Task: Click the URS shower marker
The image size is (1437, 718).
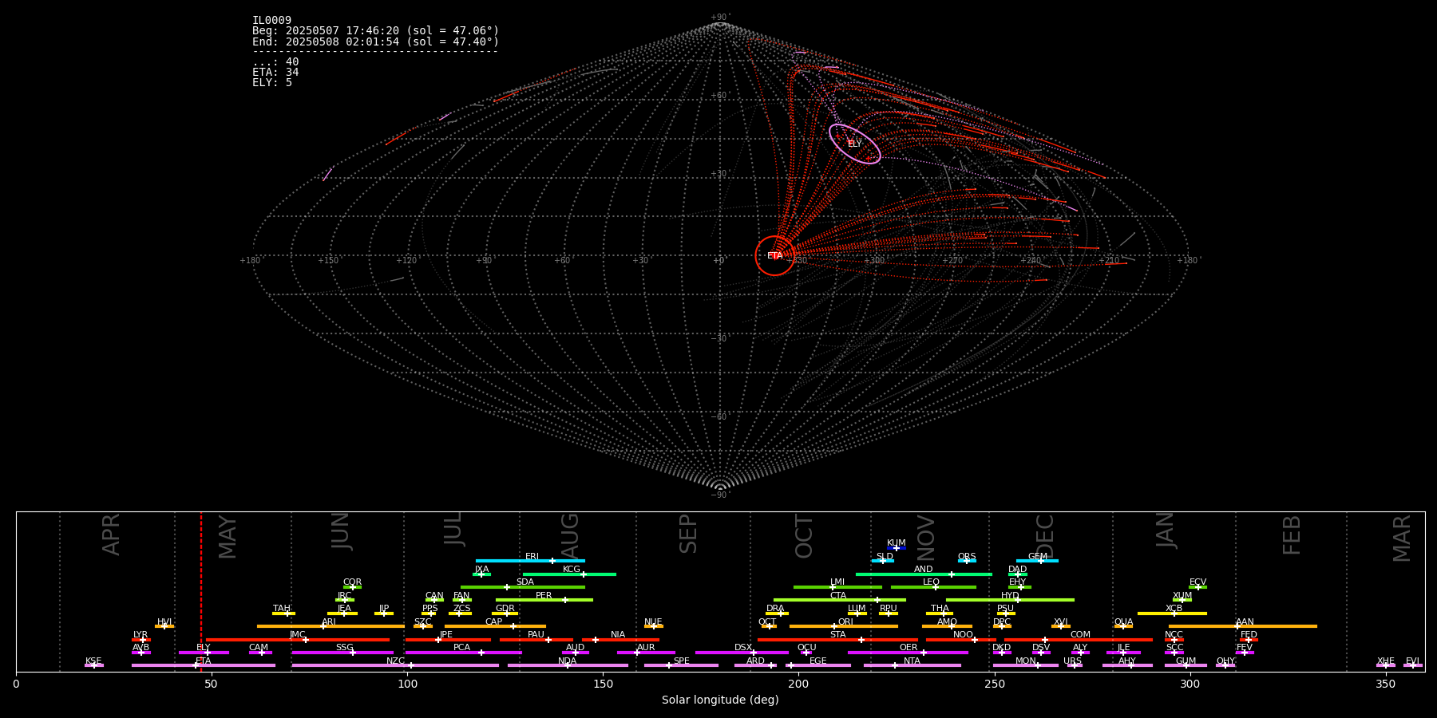Action: [1074, 665]
